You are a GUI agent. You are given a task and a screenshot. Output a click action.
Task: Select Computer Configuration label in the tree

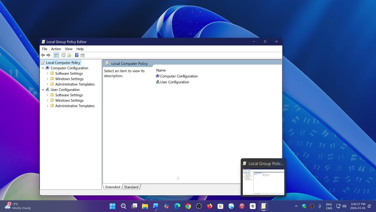pos(69,68)
